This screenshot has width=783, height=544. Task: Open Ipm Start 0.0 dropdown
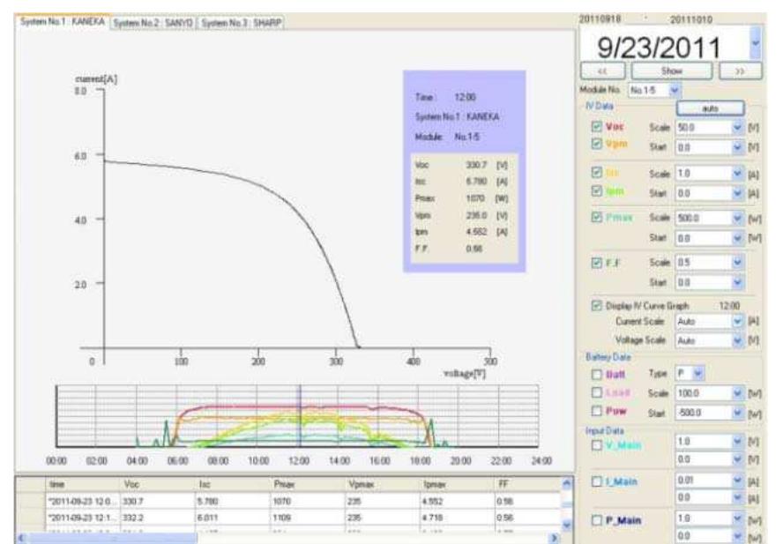tap(737, 193)
